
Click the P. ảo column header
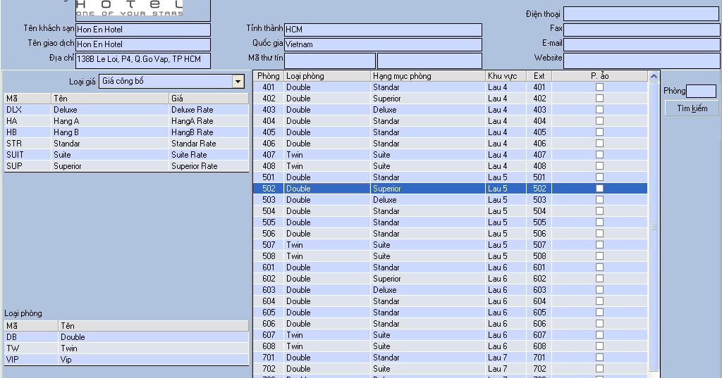[x=599, y=76]
